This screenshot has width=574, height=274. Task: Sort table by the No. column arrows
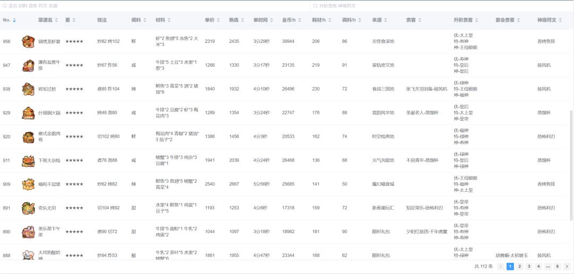(x=14, y=21)
